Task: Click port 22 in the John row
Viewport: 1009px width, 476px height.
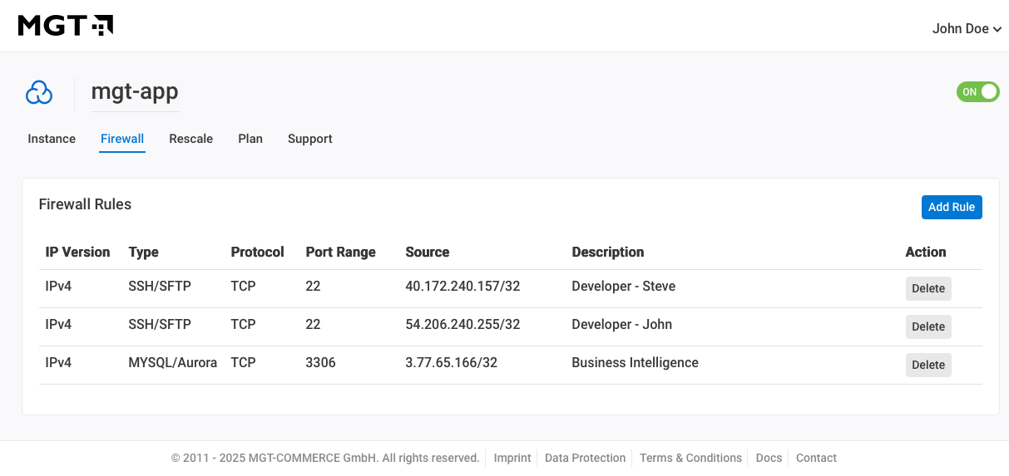Action: (313, 325)
